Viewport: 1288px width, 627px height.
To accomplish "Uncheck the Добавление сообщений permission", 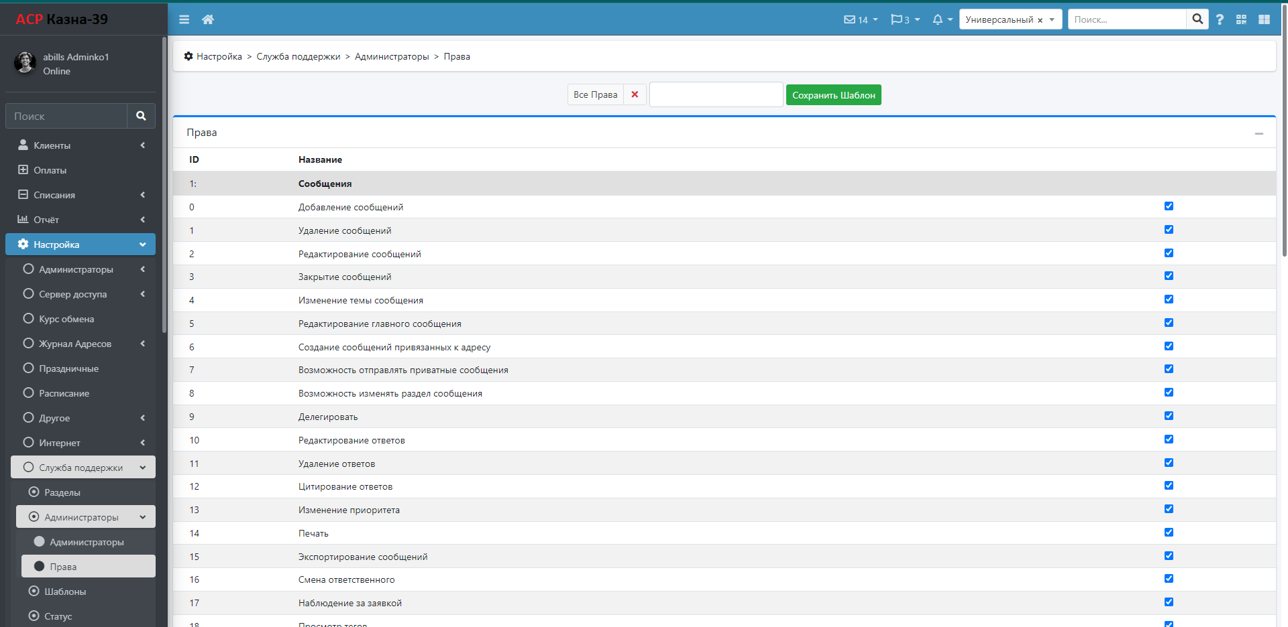I will point(1169,206).
